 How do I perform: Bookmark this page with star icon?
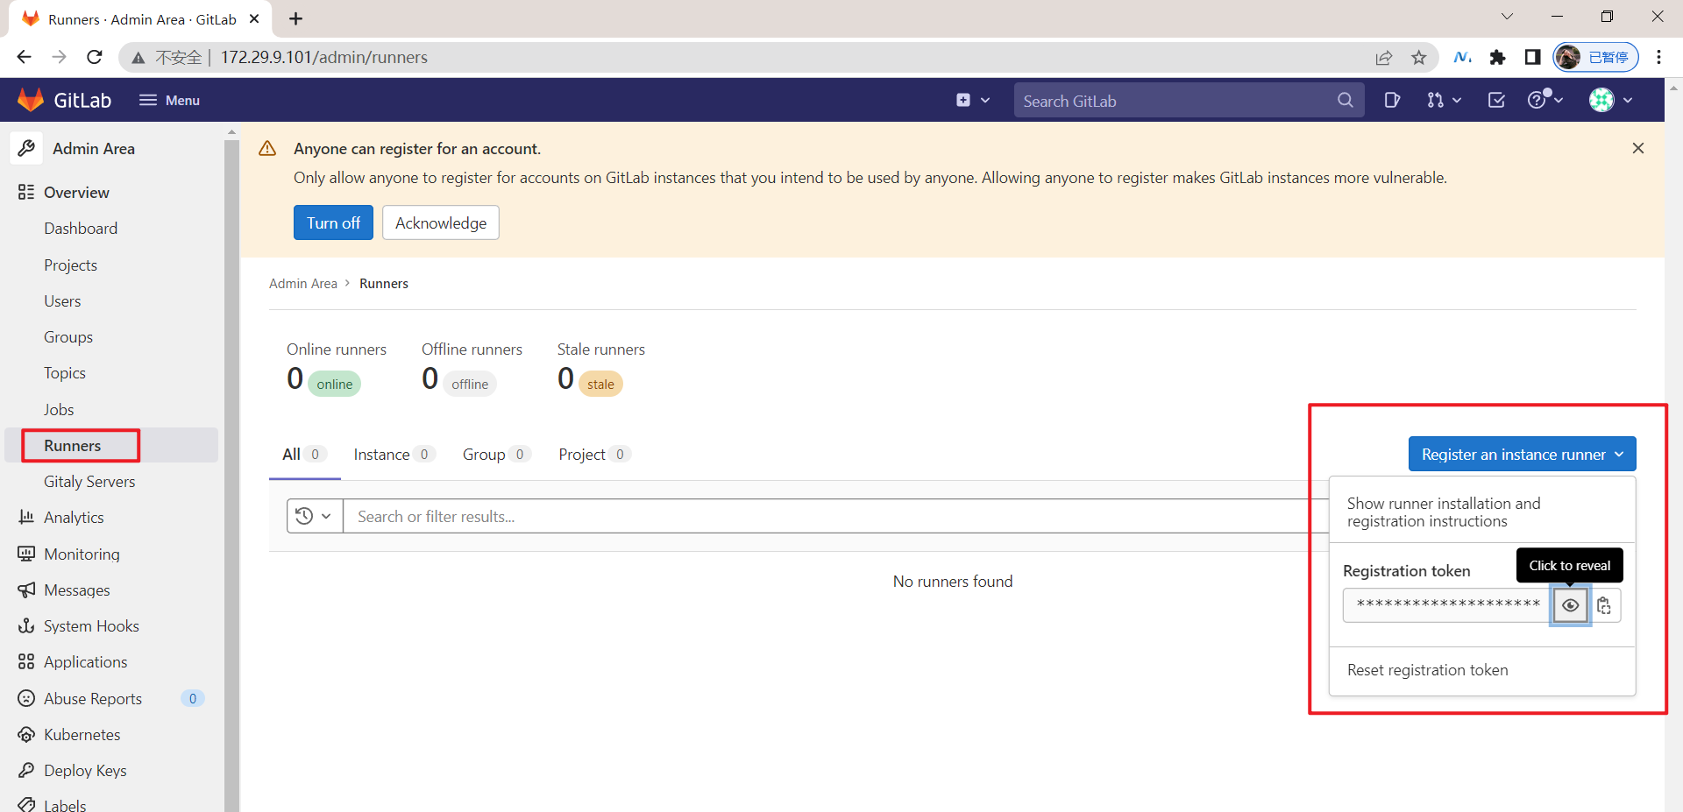pyautogui.click(x=1418, y=57)
